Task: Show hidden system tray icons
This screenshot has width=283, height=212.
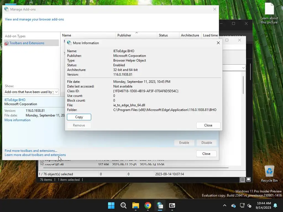Action: pyautogui.click(x=225, y=205)
